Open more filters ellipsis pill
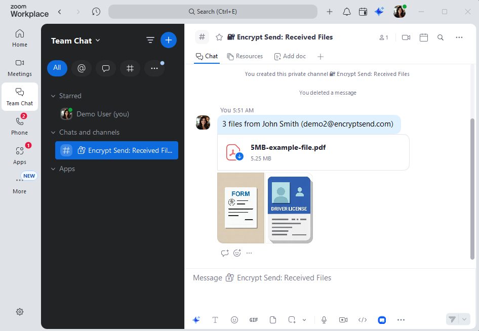479x331 pixels. click(154, 68)
